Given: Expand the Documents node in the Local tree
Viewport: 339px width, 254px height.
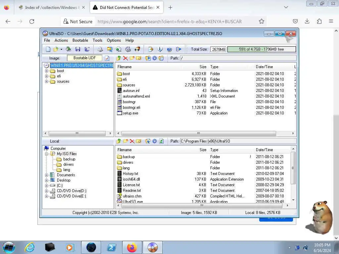Looking at the screenshot, I should 46,175.
